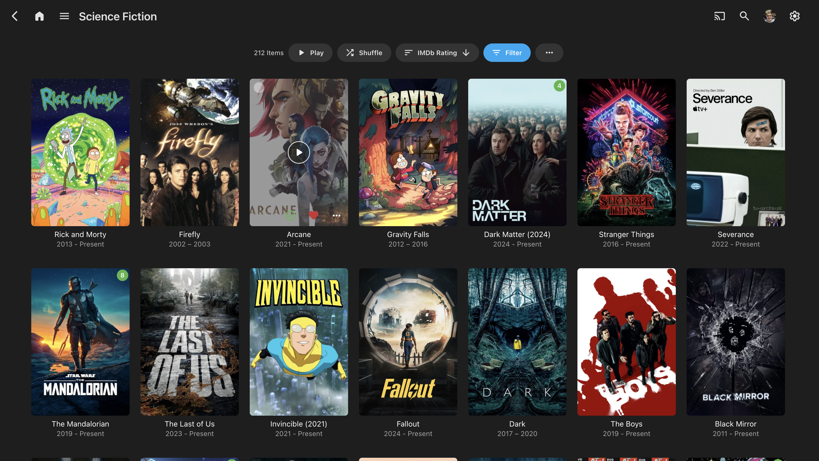Click the Shuffle button
Viewport: 819px width, 461px height.
(x=364, y=53)
